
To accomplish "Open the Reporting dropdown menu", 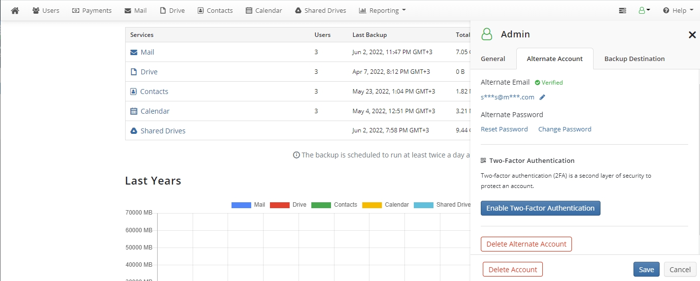I will point(382,10).
